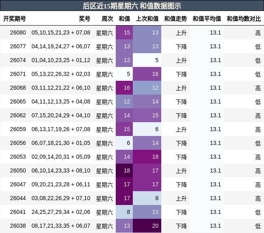Click 上次和值 cell 20 in row 26038

147,226
